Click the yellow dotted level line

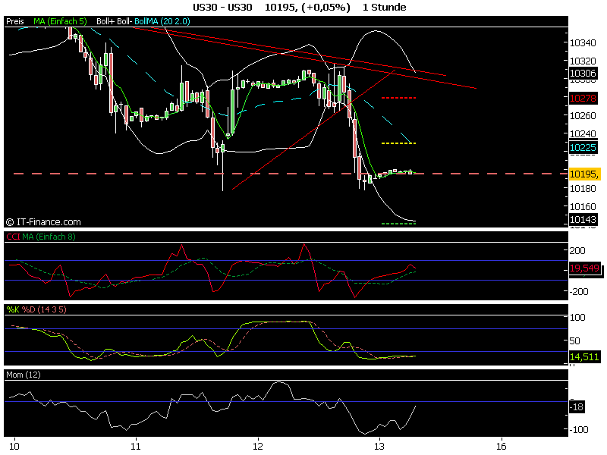click(x=399, y=143)
